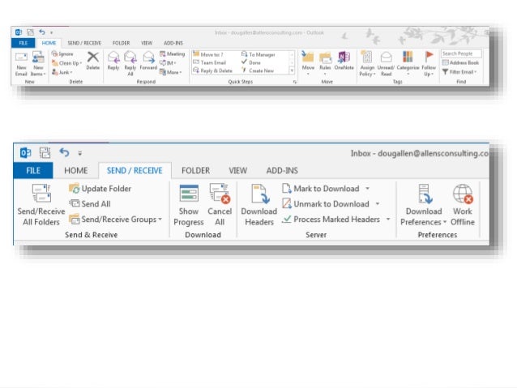Select the Create New quick step
This screenshot has height=388, width=517.
click(258, 70)
